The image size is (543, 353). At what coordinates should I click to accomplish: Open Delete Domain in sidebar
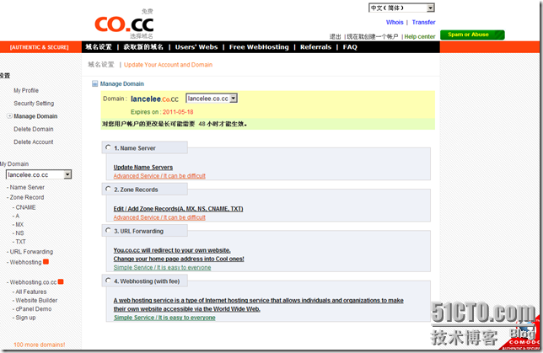(34, 129)
